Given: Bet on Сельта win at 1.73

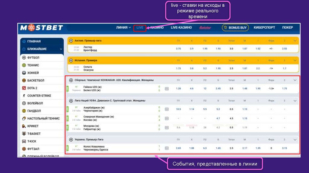Looking at the screenshot, I should 178,68.
